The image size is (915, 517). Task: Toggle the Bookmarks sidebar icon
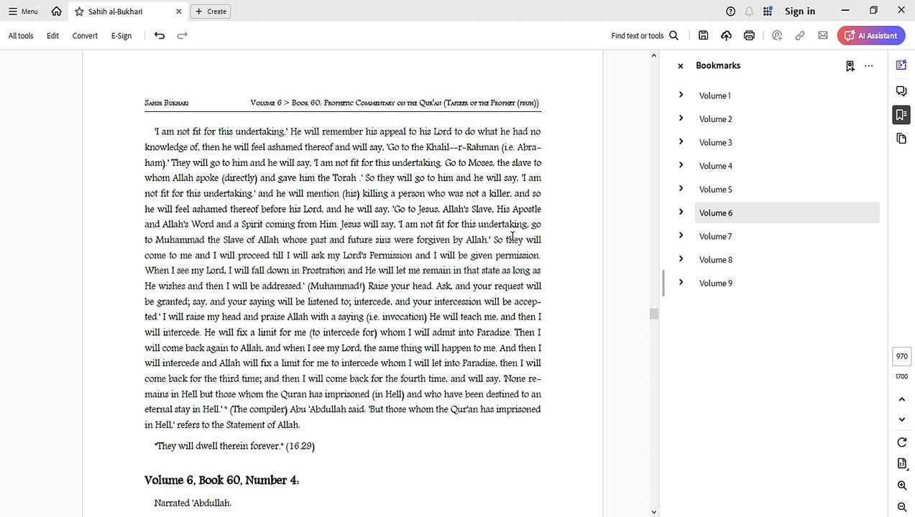pyautogui.click(x=901, y=115)
